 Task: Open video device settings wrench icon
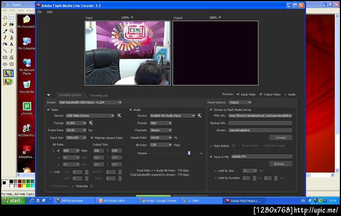click(x=119, y=115)
